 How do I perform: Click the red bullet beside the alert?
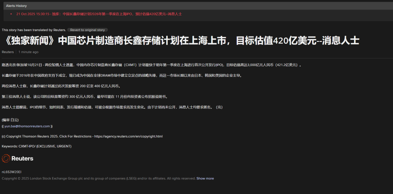click(x=12, y=14)
